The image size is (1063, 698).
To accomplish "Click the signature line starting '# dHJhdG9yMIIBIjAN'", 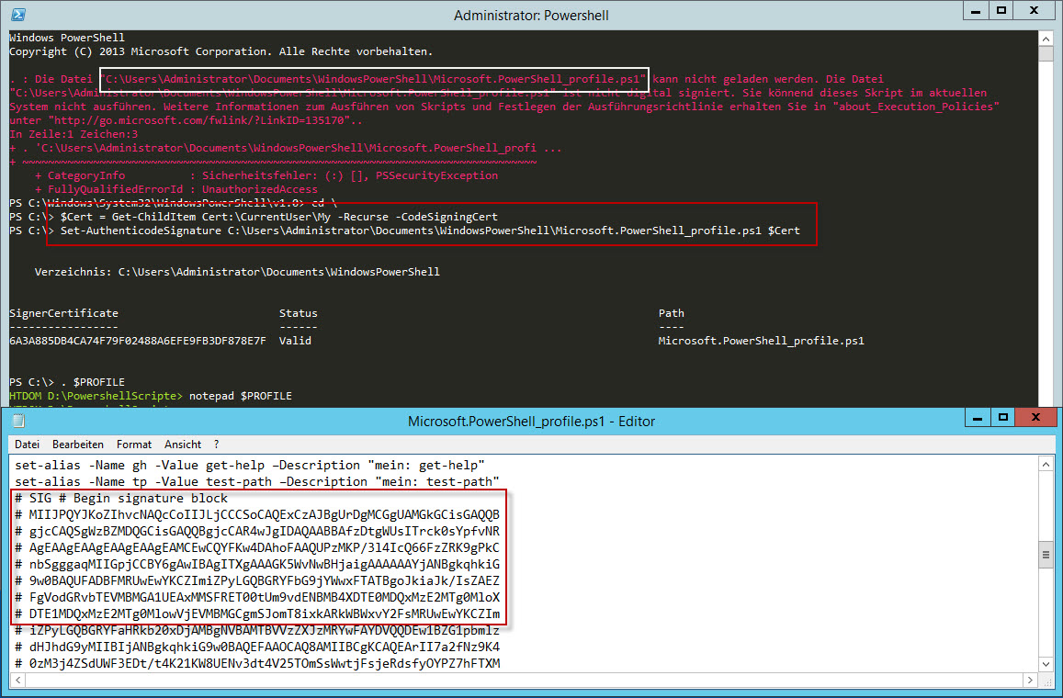I will tap(257, 647).
